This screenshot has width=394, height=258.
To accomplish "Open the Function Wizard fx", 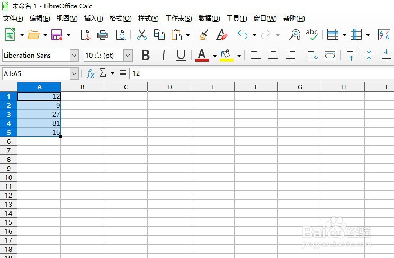I will pos(90,73).
